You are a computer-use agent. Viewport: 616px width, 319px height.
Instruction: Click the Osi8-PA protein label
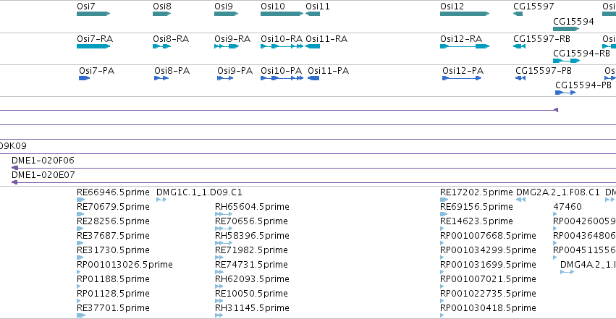point(172,71)
